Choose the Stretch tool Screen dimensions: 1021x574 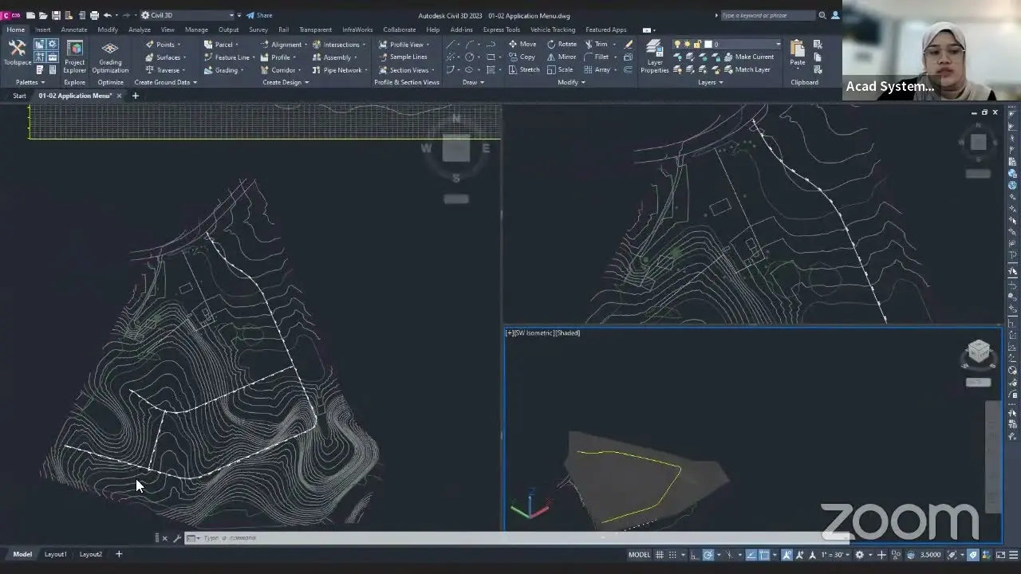coord(524,69)
